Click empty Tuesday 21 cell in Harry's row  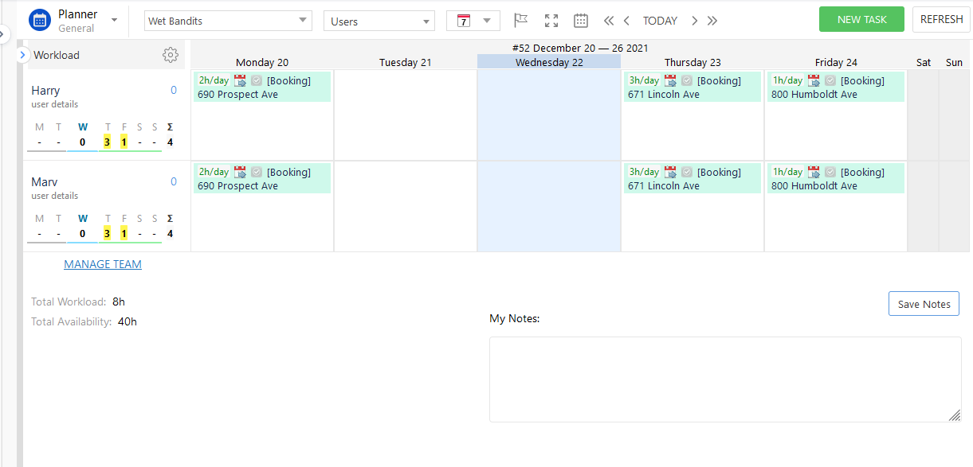tap(406, 115)
